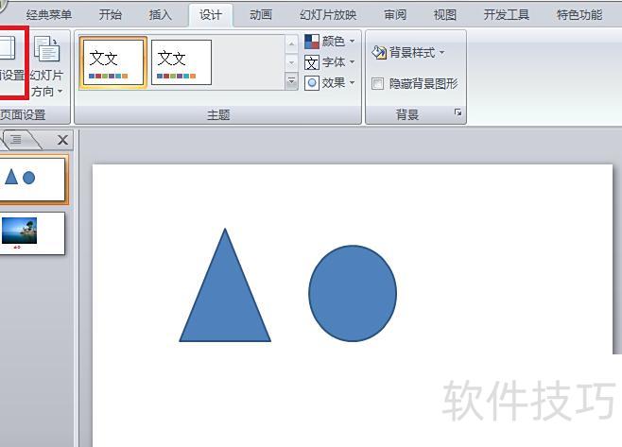This screenshot has width=622, height=447.
Task: Move the theme gallery up one row
Action: pos(291,44)
